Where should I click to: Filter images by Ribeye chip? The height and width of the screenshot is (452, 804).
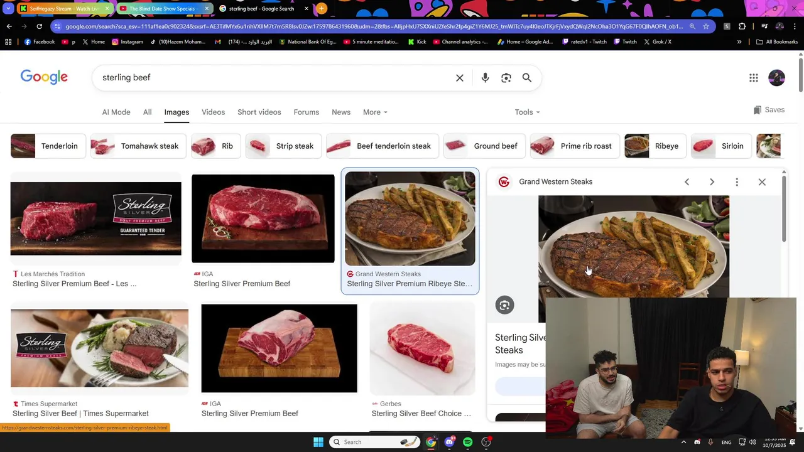pos(655,146)
